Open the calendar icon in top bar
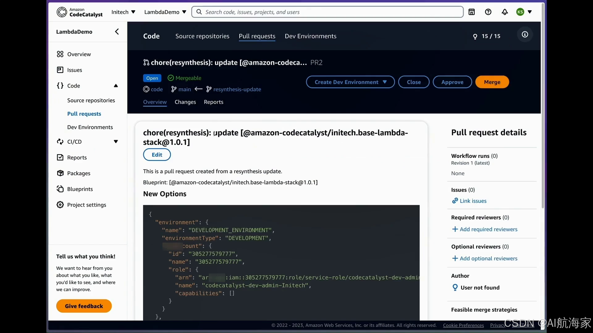 point(472,12)
